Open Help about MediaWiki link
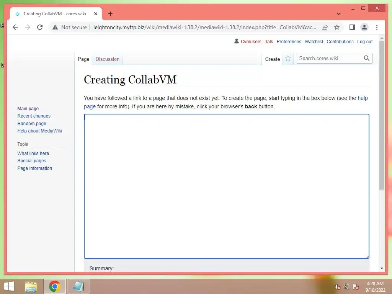 click(x=40, y=131)
